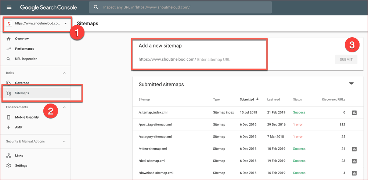
Task: Click the search magnifier icon in top bar
Action: tap(96, 7)
